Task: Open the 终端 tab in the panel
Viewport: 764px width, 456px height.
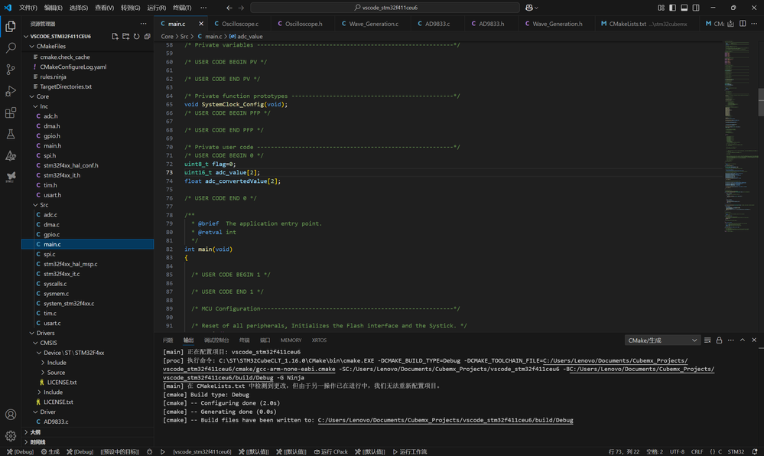Action: pos(244,340)
